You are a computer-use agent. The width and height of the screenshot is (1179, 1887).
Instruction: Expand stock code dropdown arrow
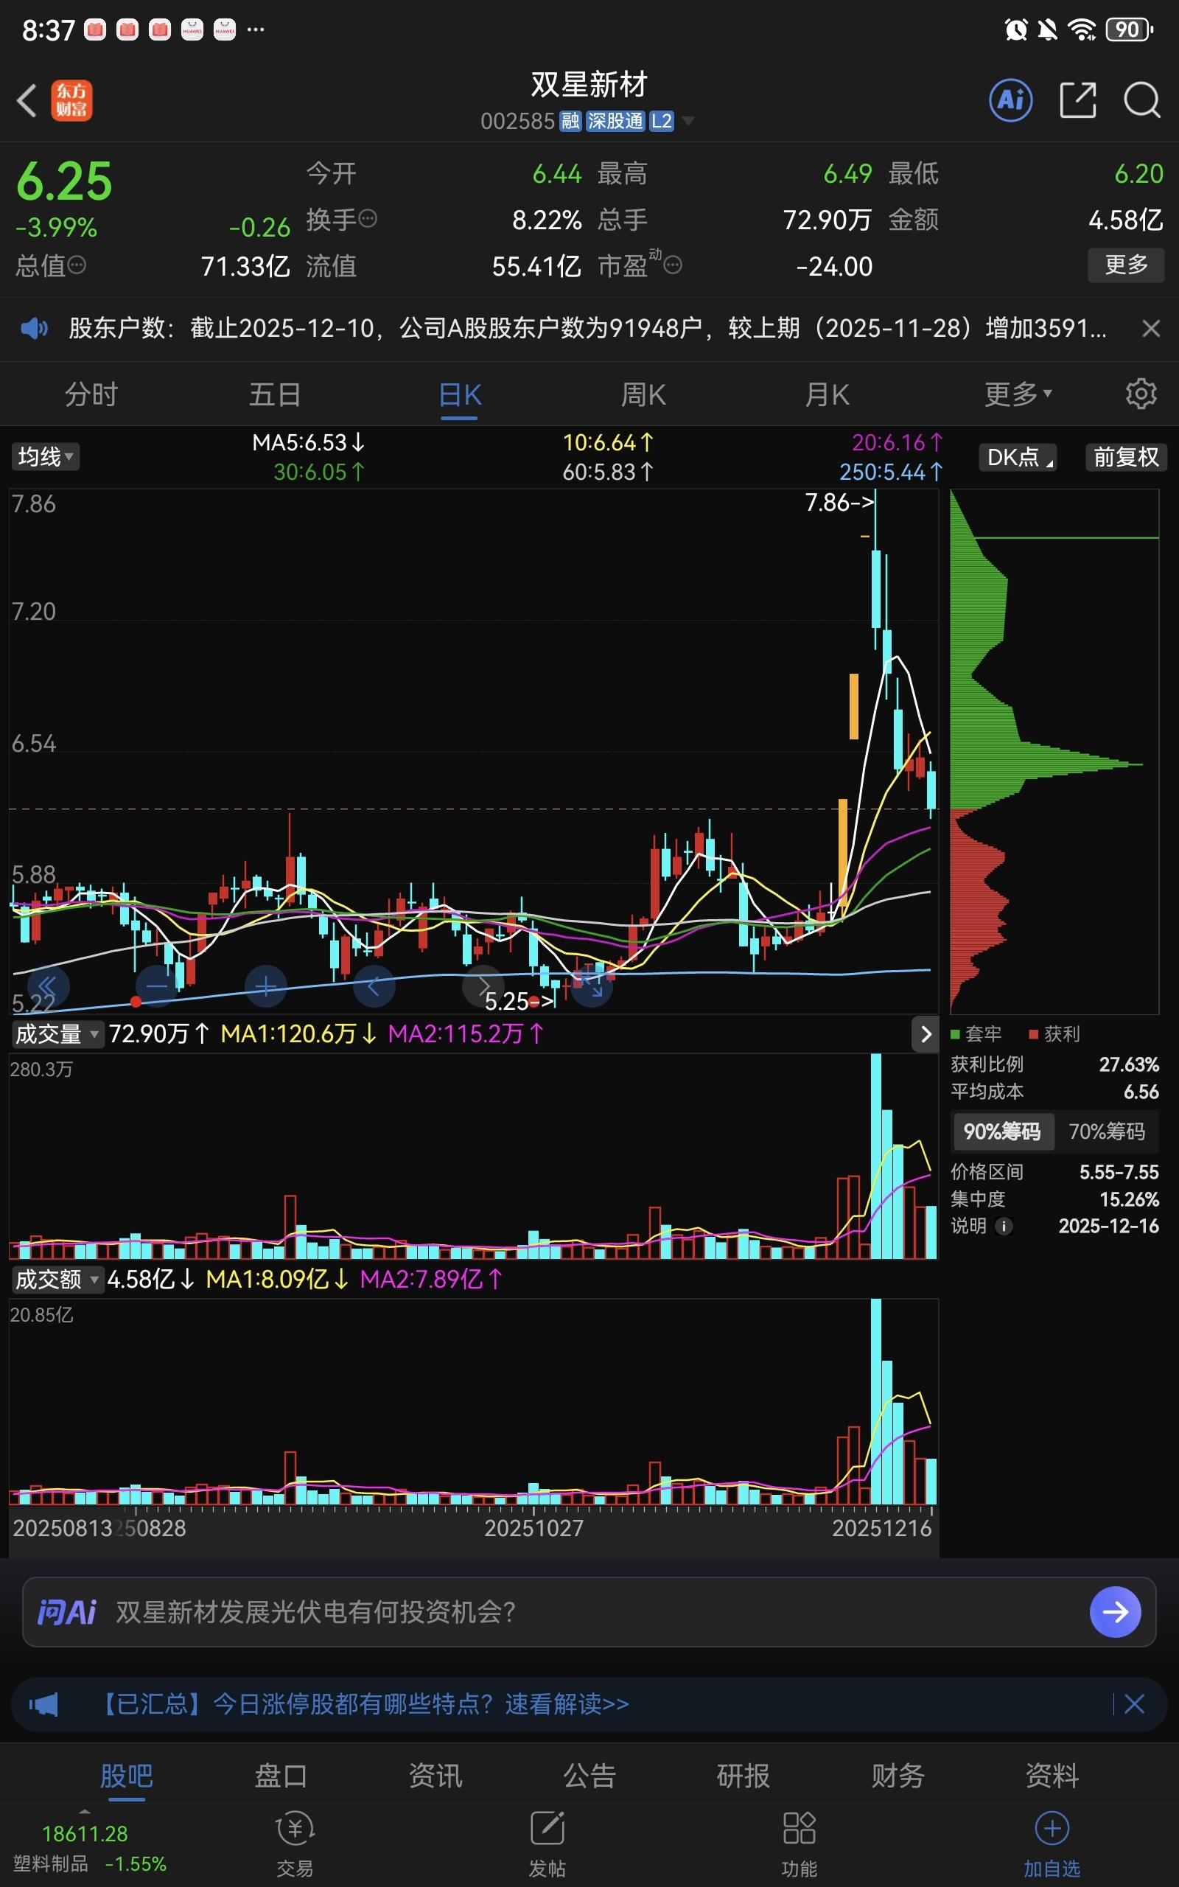click(688, 121)
